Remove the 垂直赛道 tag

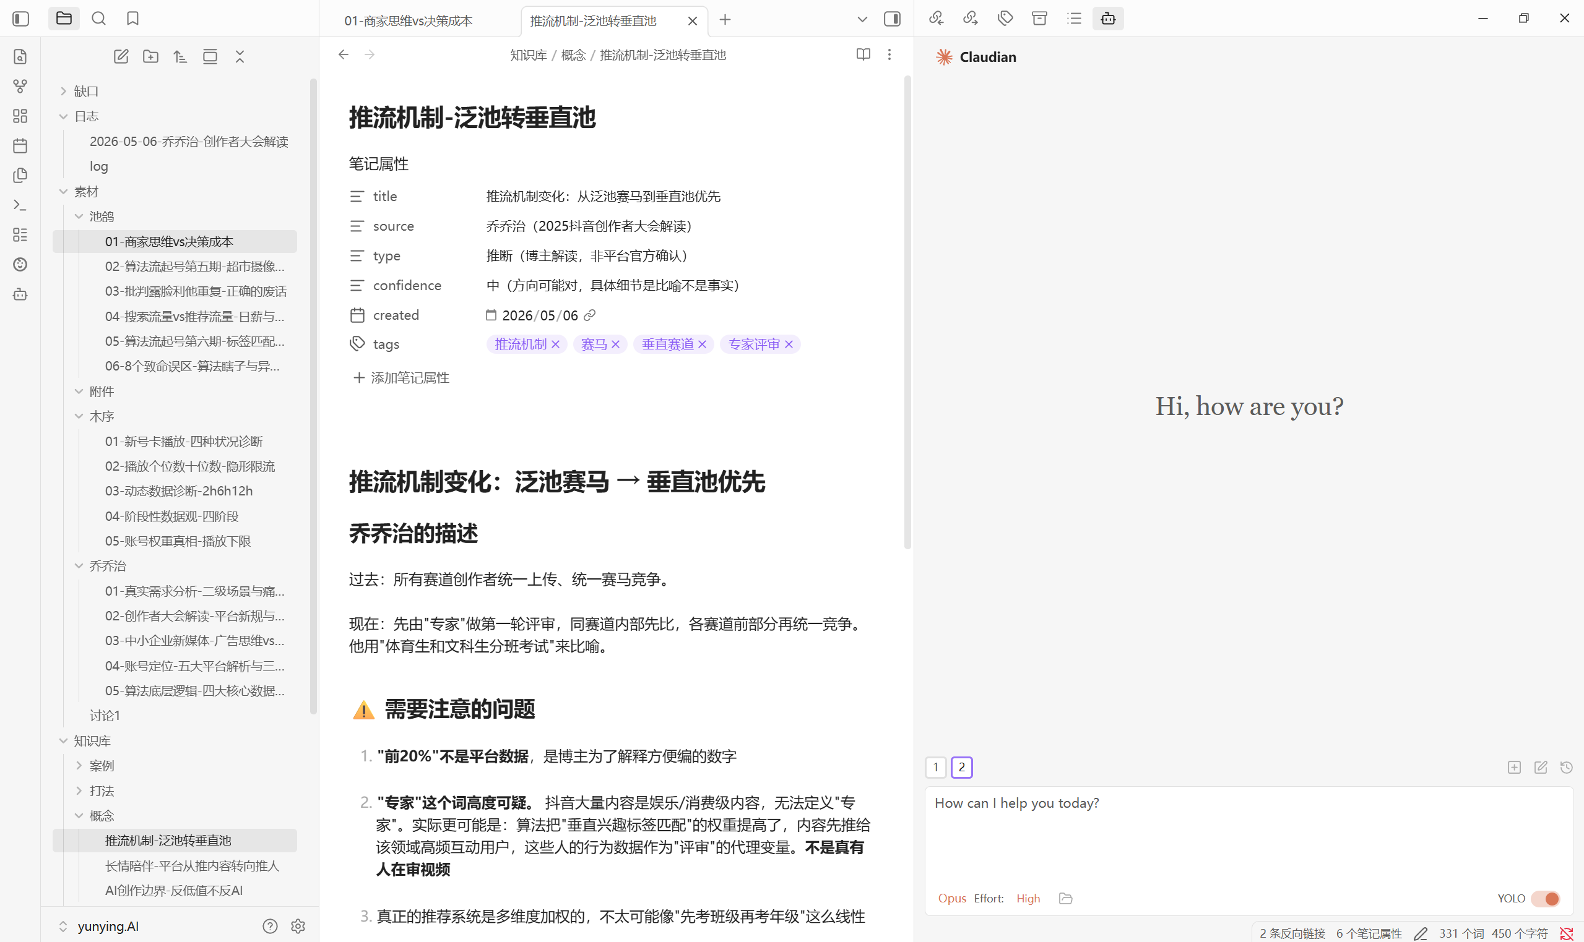(x=702, y=344)
